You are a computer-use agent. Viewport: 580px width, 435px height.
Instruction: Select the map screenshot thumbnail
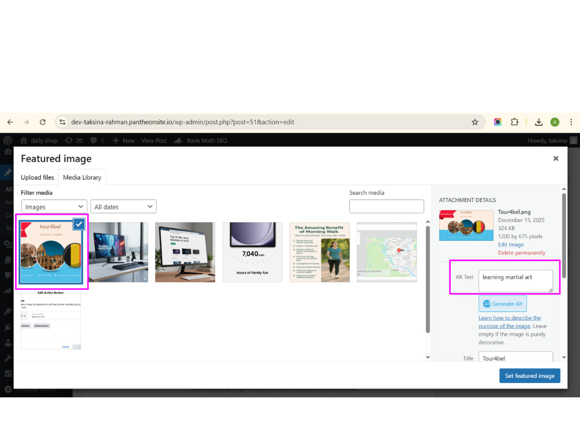pyautogui.click(x=387, y=252)
